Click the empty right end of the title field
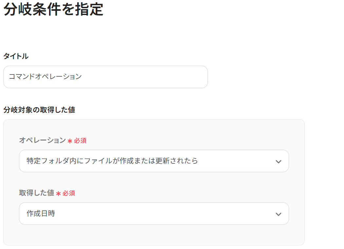This screenshot has width=344, height=249. pos(183,77)
